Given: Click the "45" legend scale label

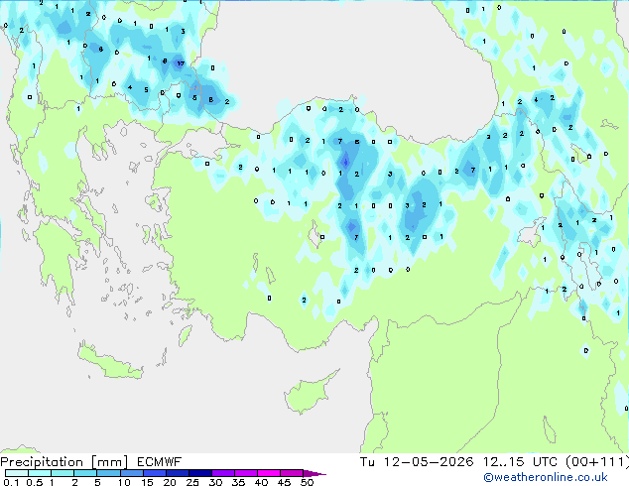Looking at the screenshot, I should (284, 482).
